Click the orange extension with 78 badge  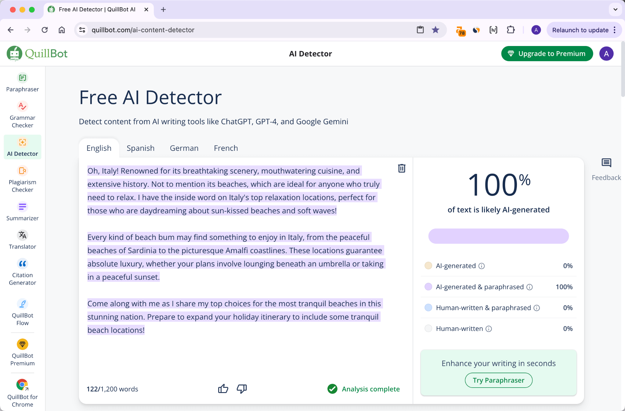click(461, 30)
